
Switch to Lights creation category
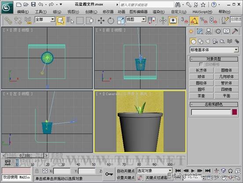click(x=208, y=41)
